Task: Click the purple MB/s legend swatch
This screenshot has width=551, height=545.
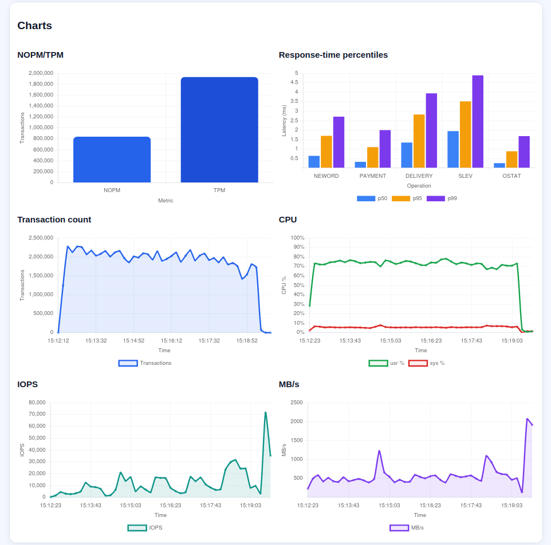Action: point(399,528)
